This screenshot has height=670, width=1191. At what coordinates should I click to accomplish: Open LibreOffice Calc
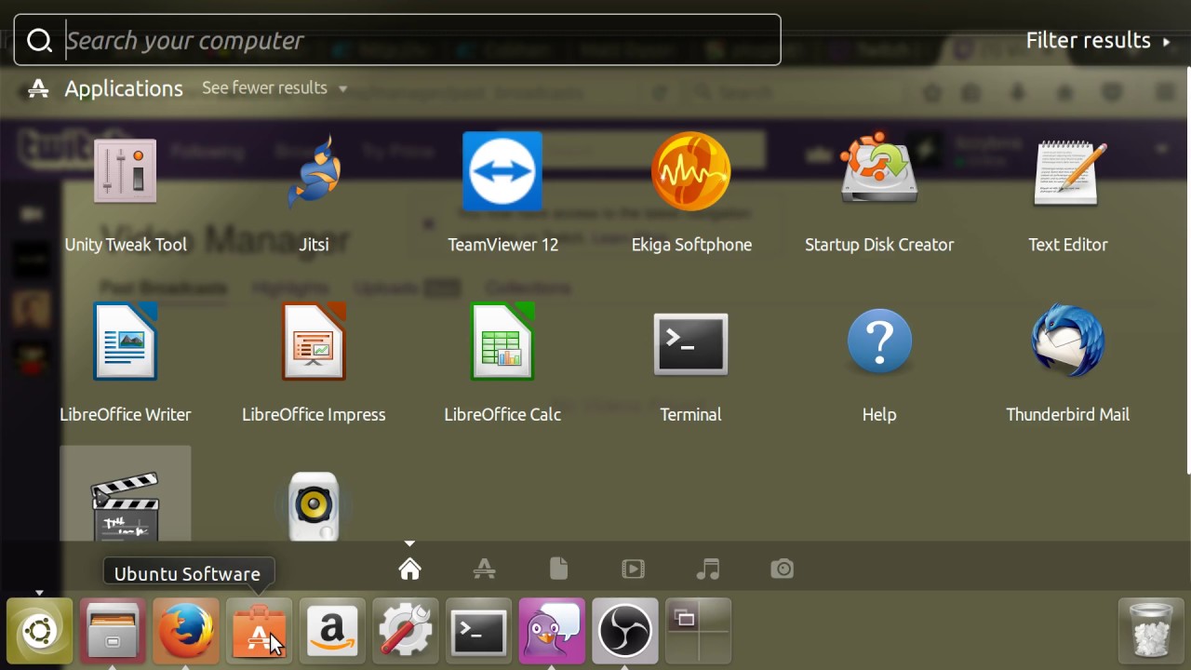coord(502,342)
